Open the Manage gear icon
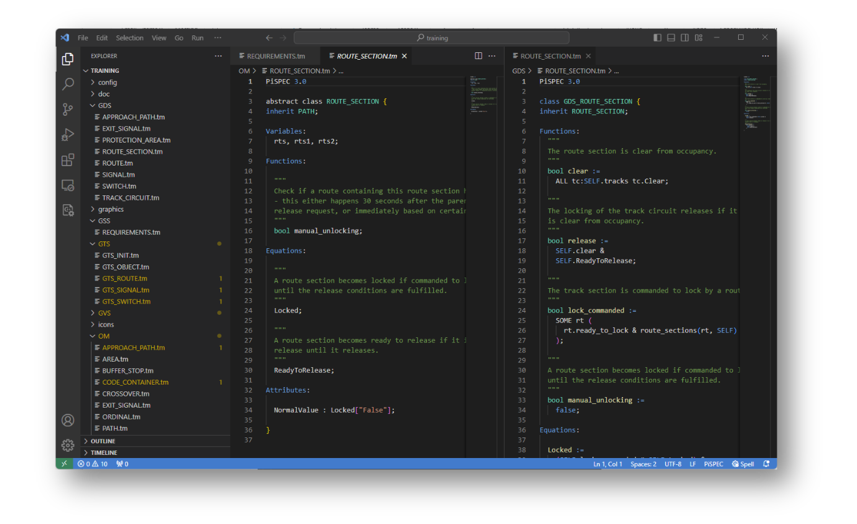 pos(68,445)
